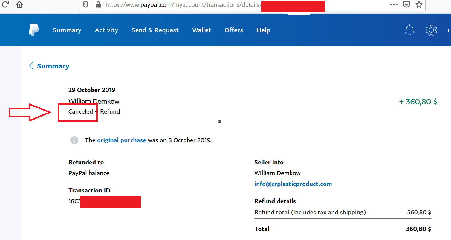Click the Canceled - Refund status text
This screenshot has height=240, width=451.
click(94, 111)
